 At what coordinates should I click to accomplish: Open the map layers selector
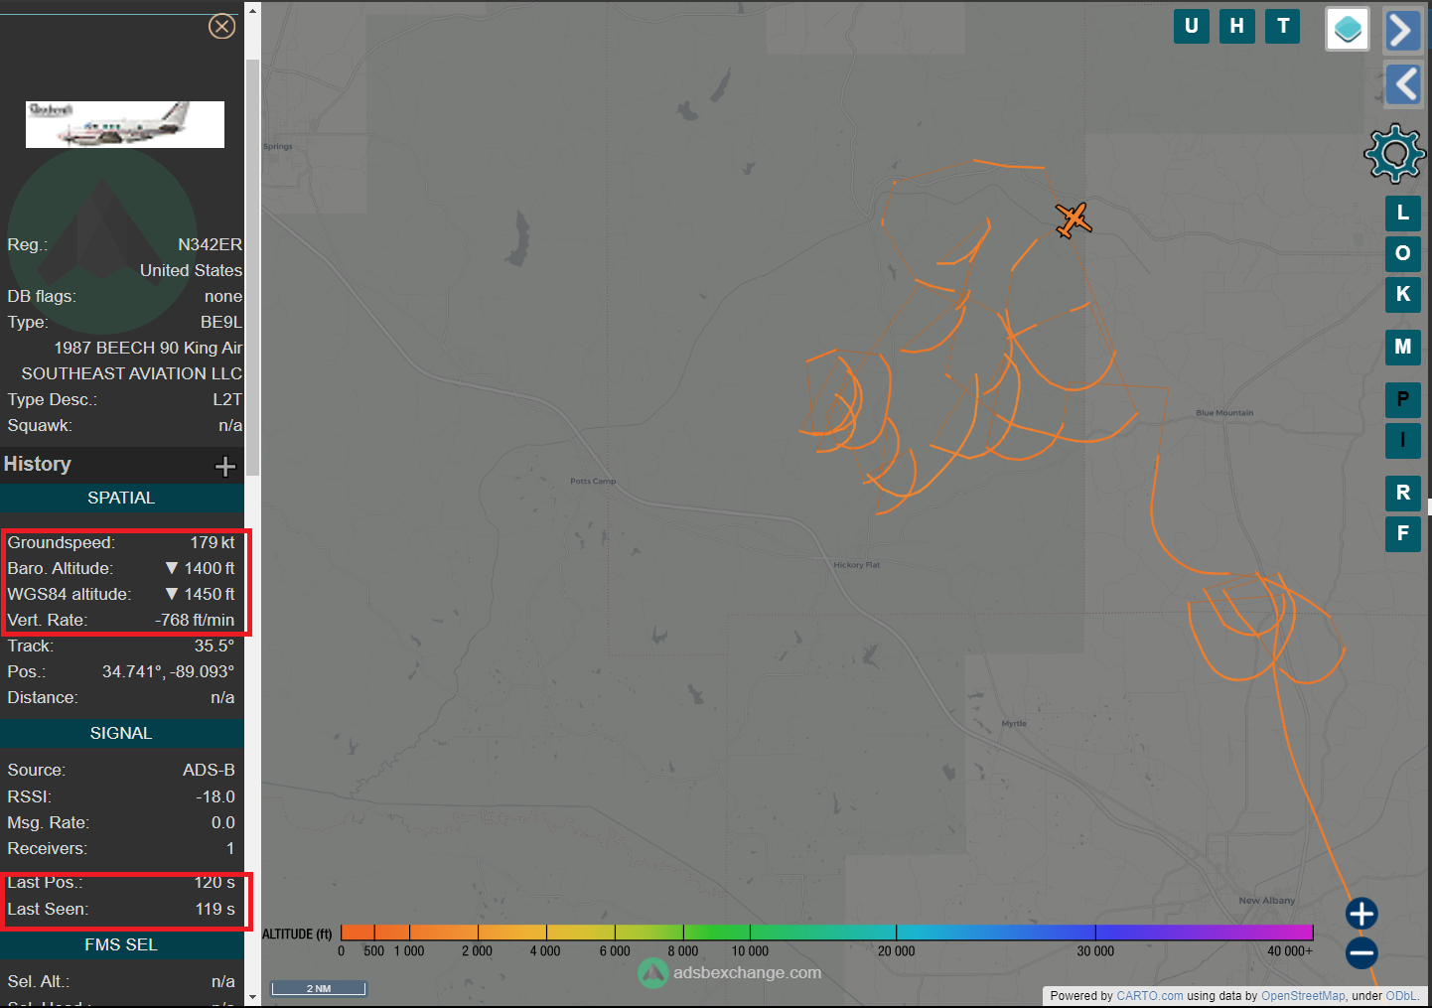(x=1348, y=29)
